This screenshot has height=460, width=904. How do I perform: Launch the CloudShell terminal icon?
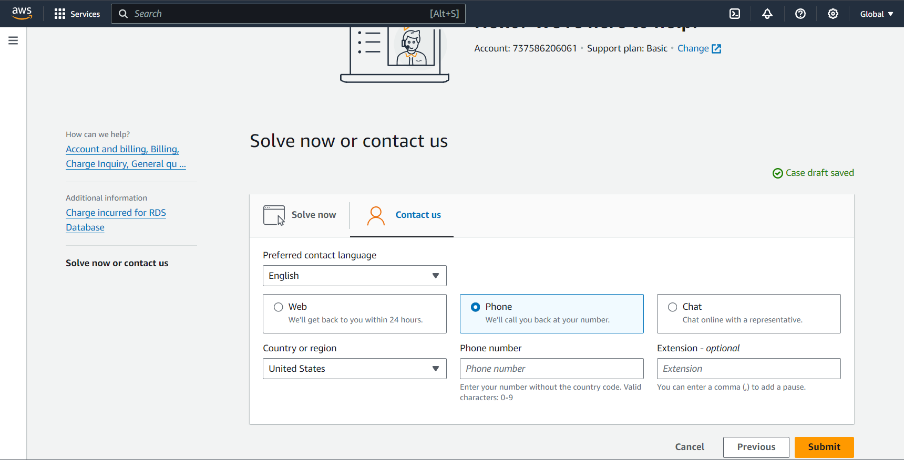tap(735, 14)
